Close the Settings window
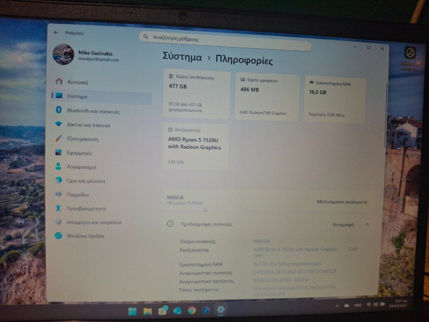 click(x=382, y=49)
